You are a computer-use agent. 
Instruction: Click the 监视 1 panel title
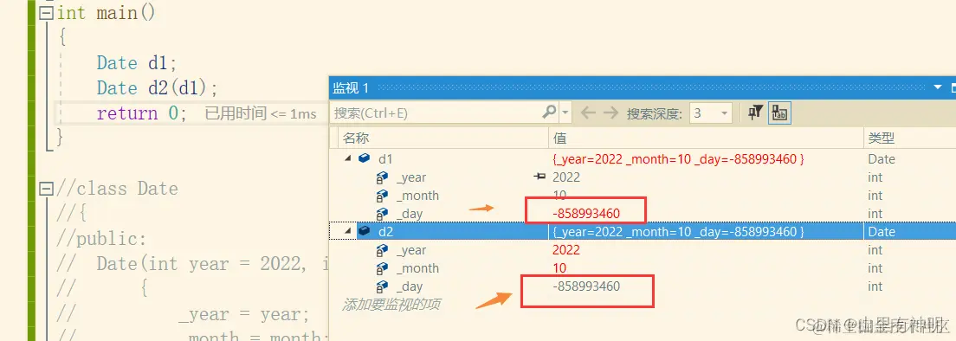tap(351, 87)
